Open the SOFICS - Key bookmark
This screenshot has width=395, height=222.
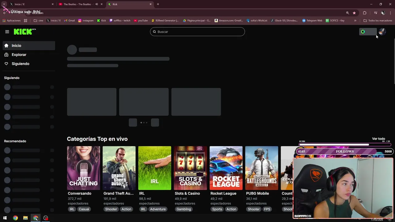click(335, 21)
